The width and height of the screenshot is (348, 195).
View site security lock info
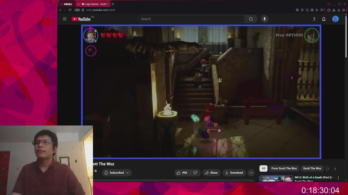coord(83,10)
